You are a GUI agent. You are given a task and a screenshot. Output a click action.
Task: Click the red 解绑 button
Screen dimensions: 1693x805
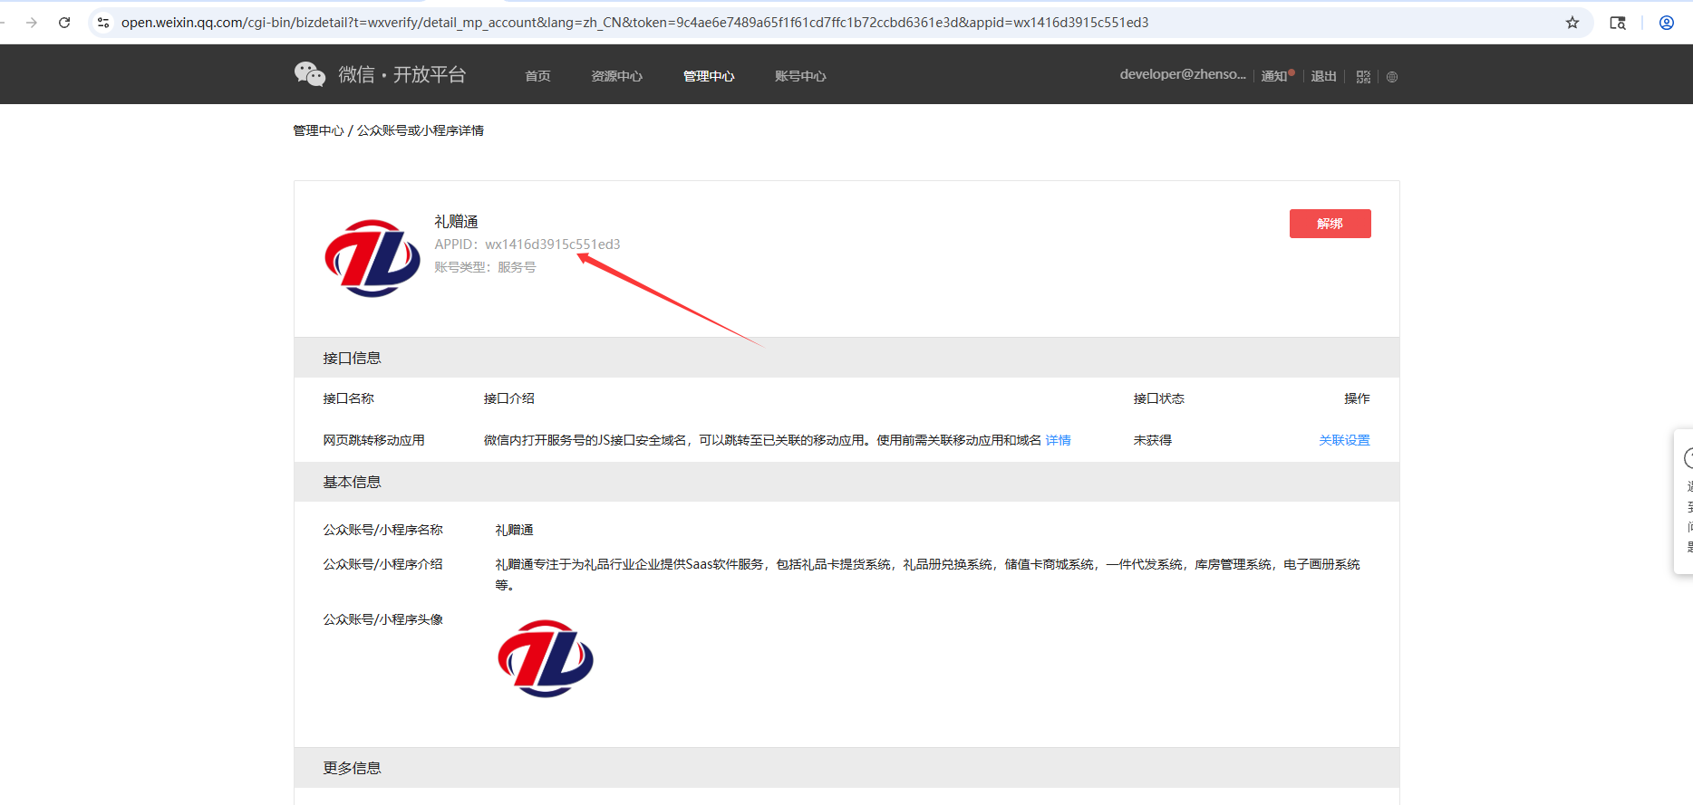pyautogui.click(x=1330, y=224)
